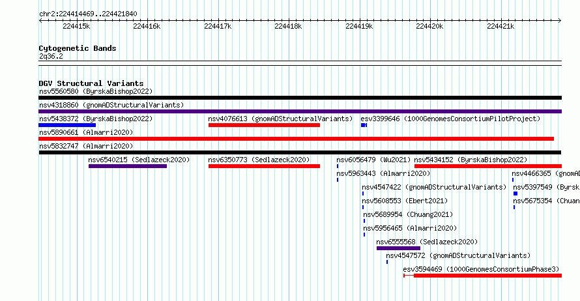
Task: Open nsv5956465 (Almarri2020) variant label
Action: click(x=410, y=228)
